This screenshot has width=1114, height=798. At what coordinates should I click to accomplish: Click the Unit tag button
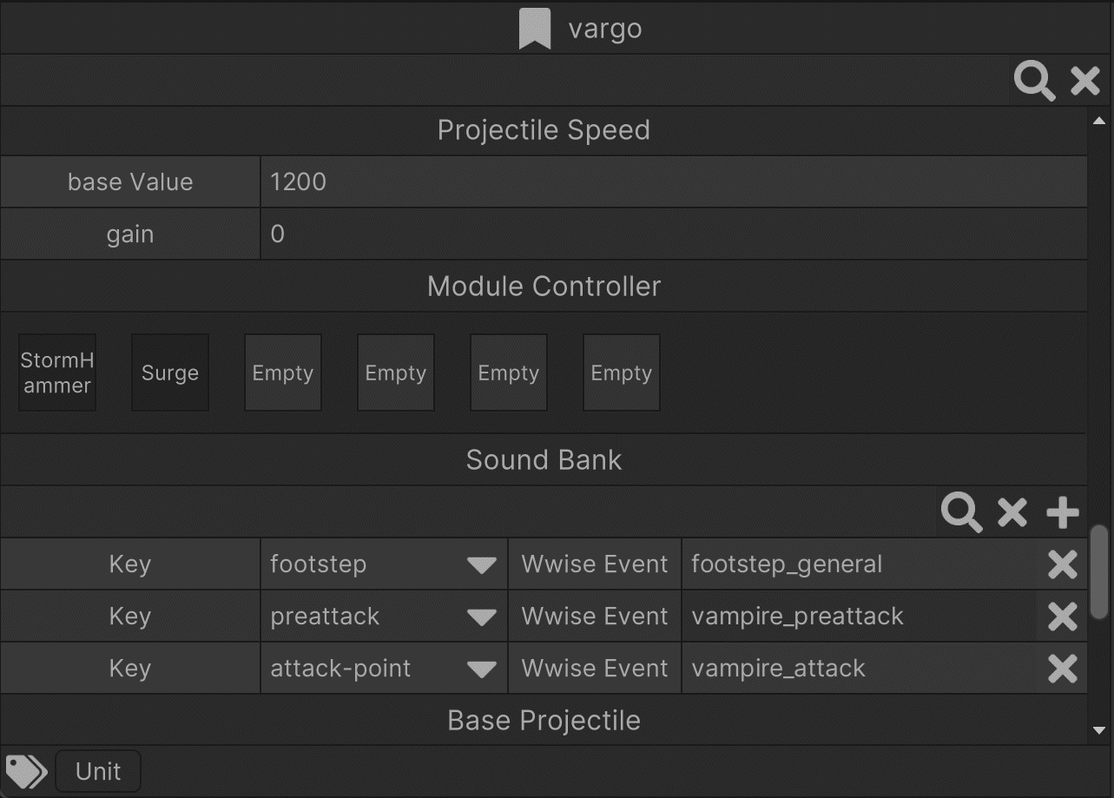tap(98, 771)
